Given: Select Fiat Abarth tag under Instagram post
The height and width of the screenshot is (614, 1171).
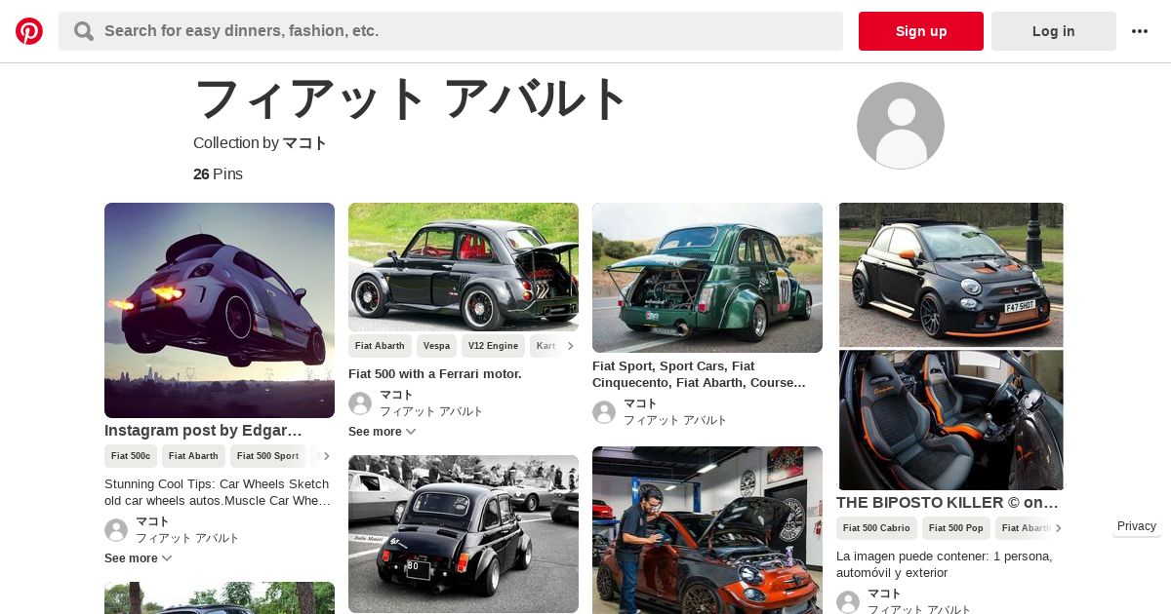Looking at the screenshot, I should [193, 456].
